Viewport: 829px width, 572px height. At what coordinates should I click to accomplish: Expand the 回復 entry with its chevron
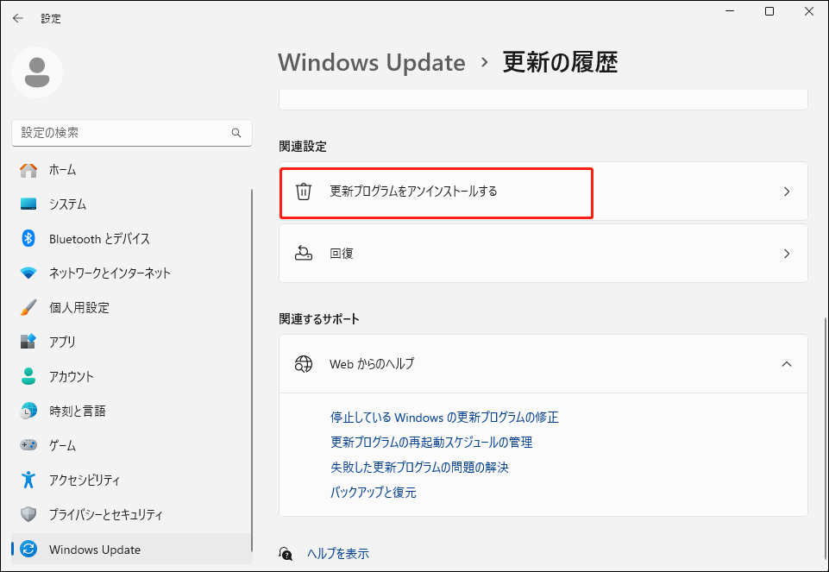click(786, 253)
